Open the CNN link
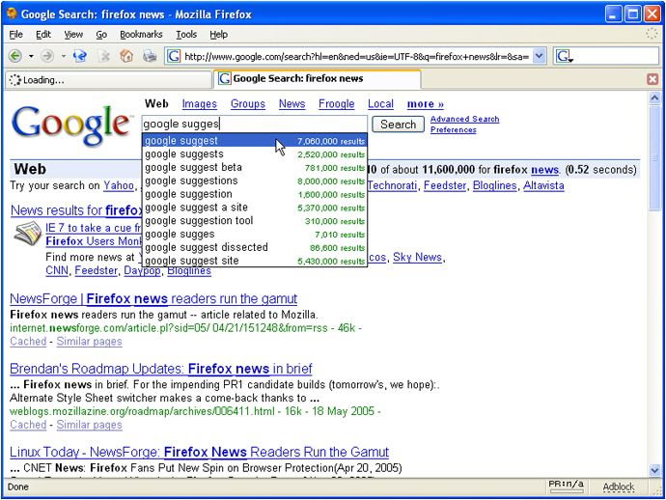 click(x=57, y=270)
